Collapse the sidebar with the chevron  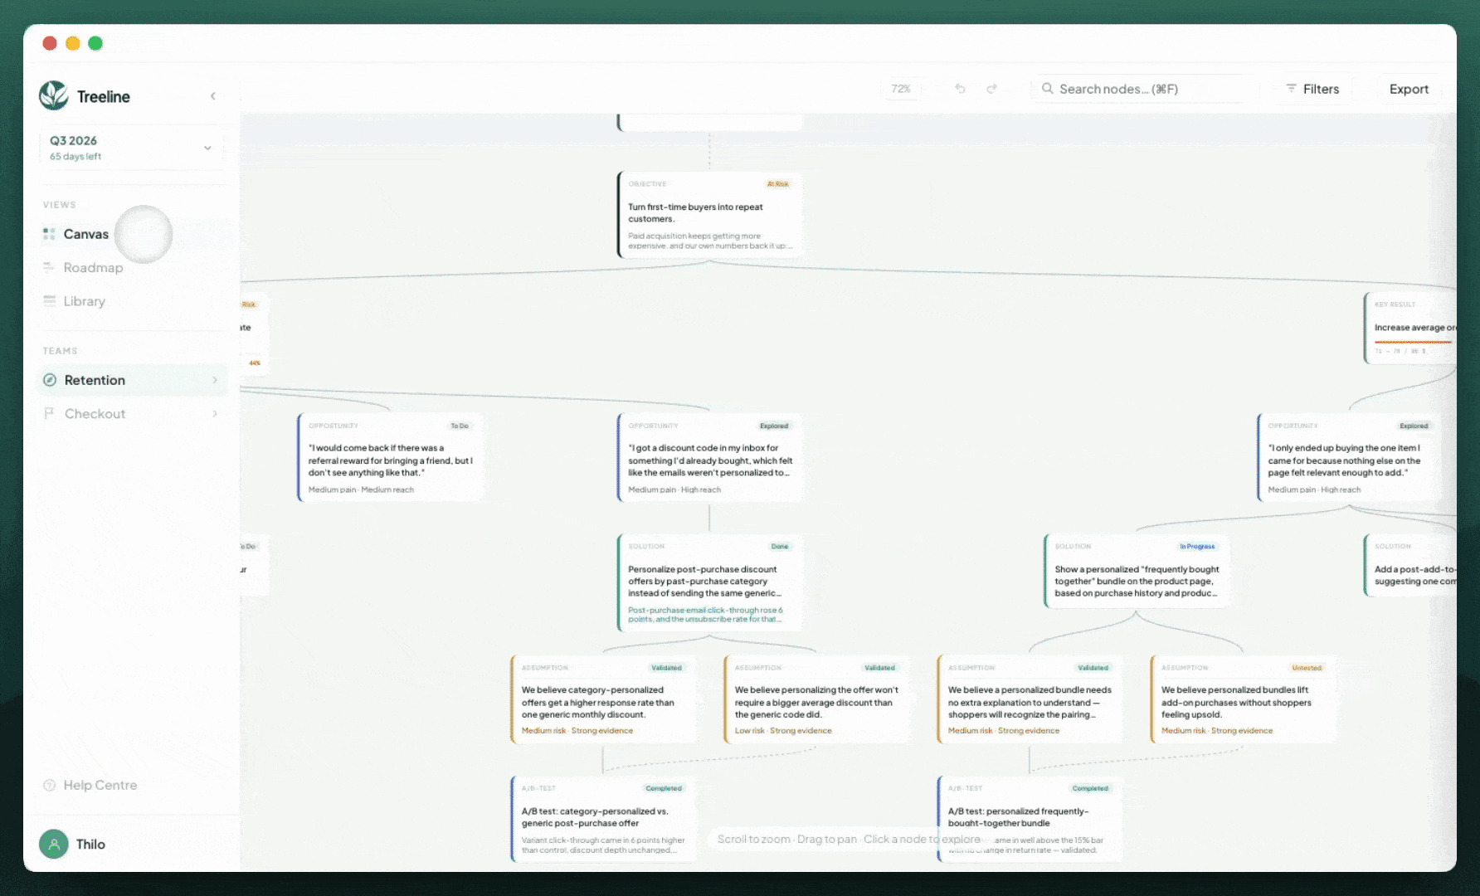(x=213, y=96)
